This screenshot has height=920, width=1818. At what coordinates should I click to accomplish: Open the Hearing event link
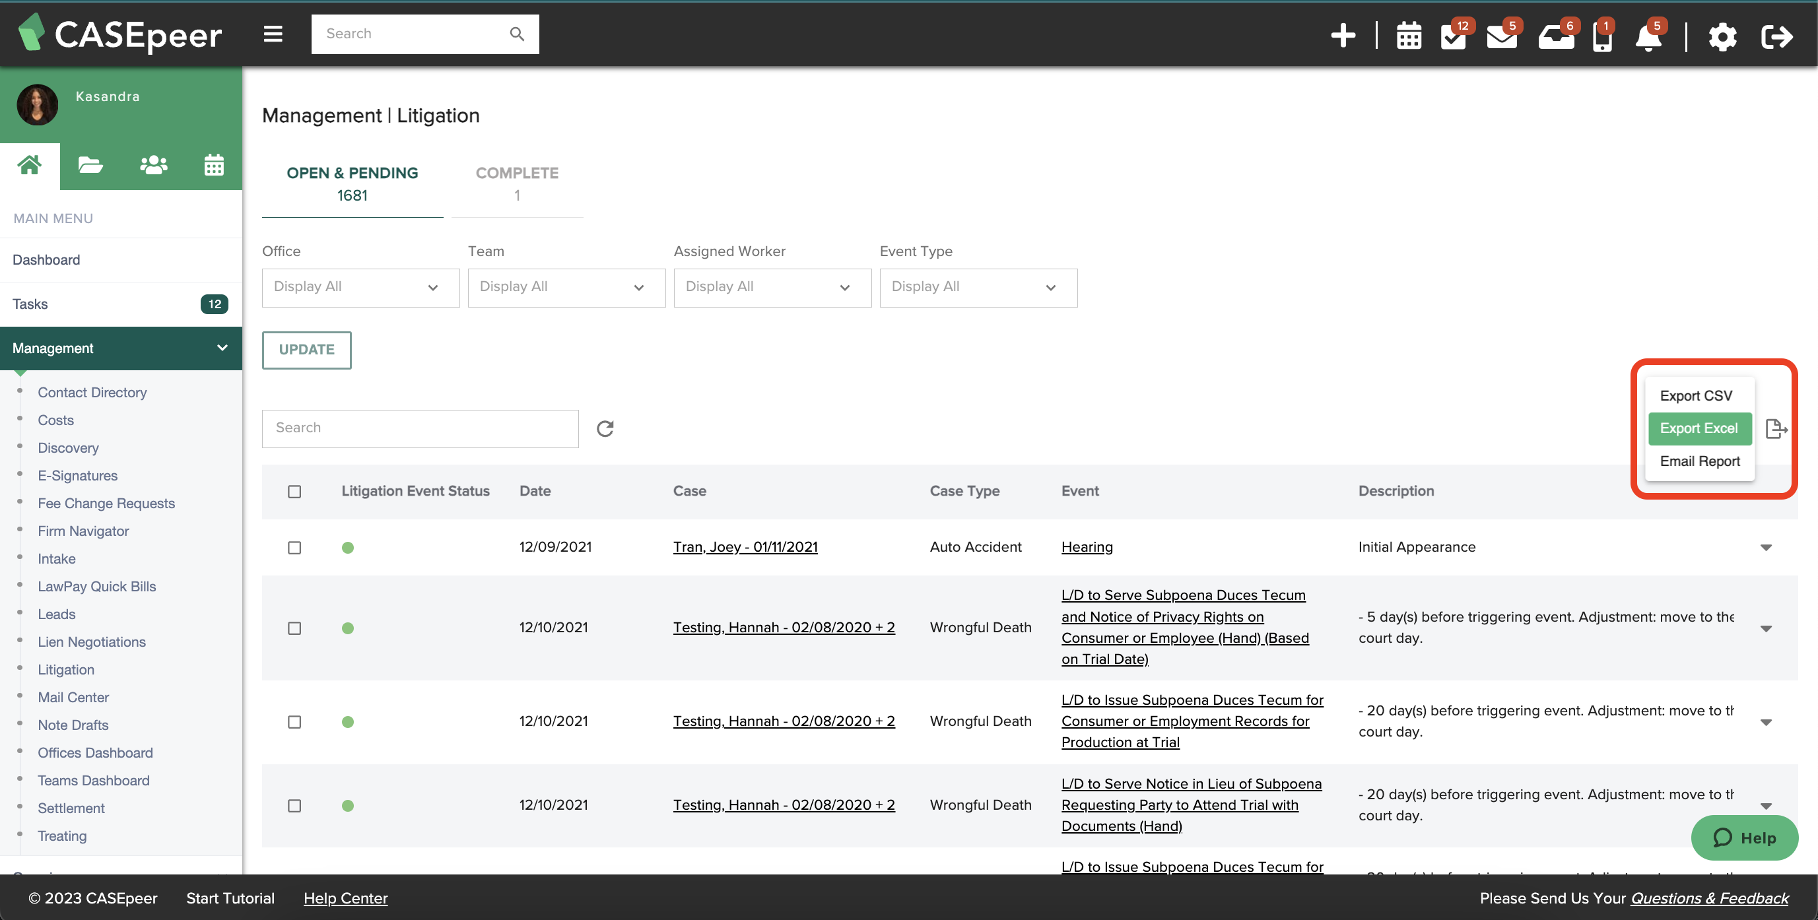click(x=1087, y=546)
